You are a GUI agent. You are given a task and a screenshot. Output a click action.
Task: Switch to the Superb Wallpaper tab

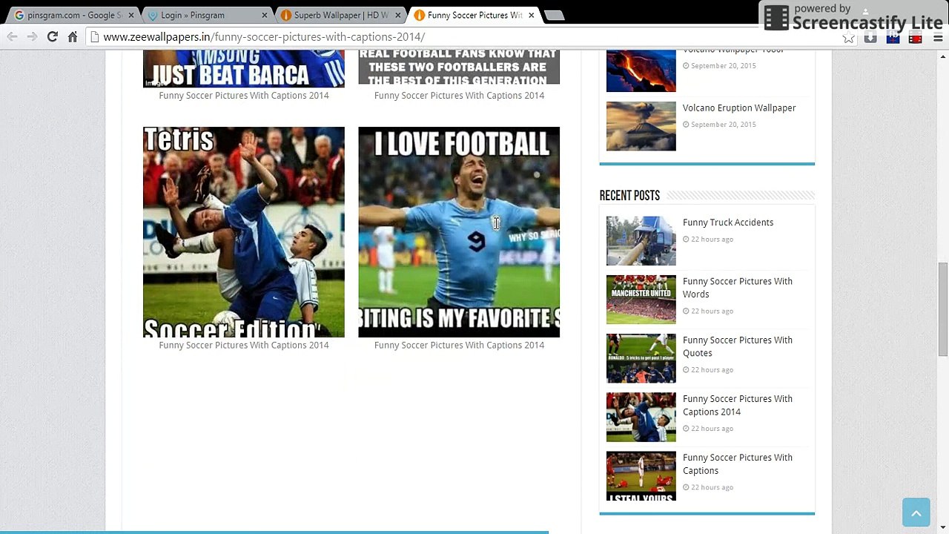[x=338, y=15]
